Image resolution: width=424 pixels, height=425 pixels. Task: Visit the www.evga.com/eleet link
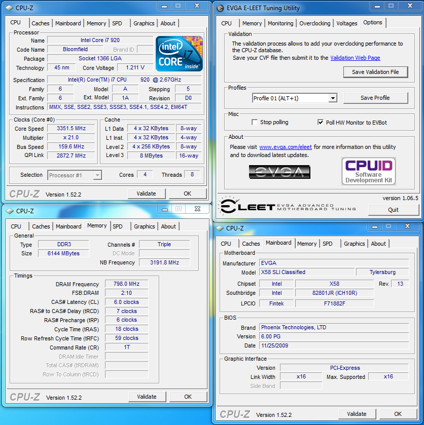(x=285, y=147)
